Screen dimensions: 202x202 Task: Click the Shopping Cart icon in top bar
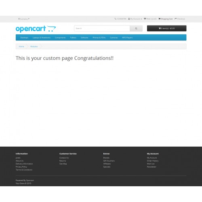pos(159,19)
